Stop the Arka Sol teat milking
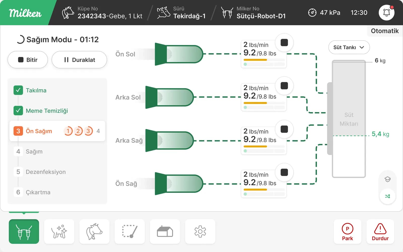The height and width of the screenshot is (252, 403). (284, 86)
